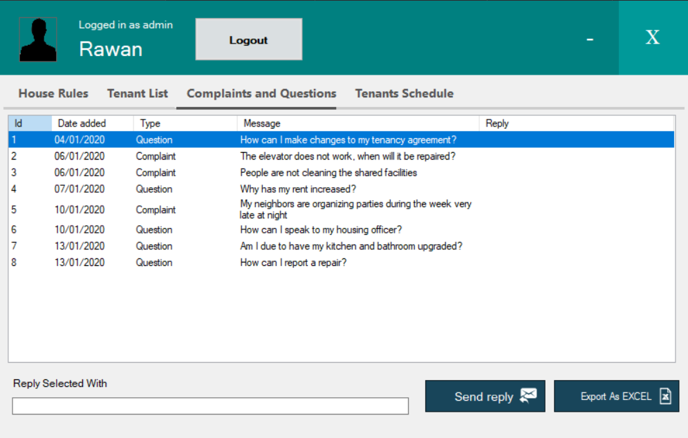The width and height of the screenshot is (688, 438).
Task: Click the 'Reply Selected With' label
Action: tap(60, 383)
